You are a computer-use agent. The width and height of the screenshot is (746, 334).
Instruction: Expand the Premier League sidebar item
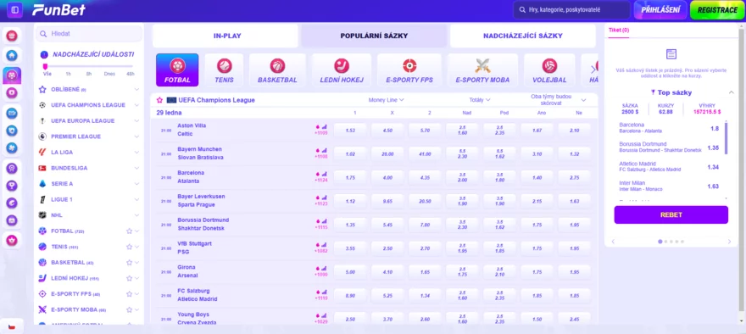[x=89, y=136]
